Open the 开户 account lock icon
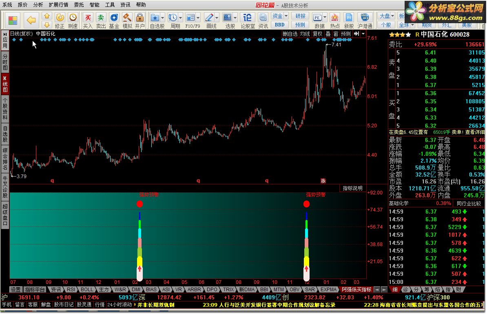Image resolution: width=487 pixels, height=314 pixels. point(140,21)
